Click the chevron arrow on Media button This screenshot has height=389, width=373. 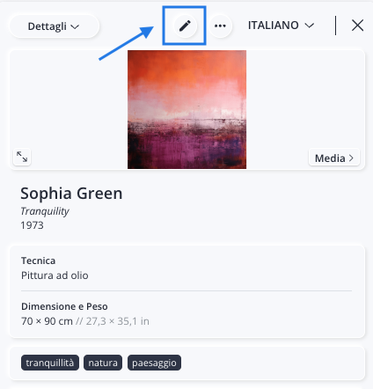point(351,158)
